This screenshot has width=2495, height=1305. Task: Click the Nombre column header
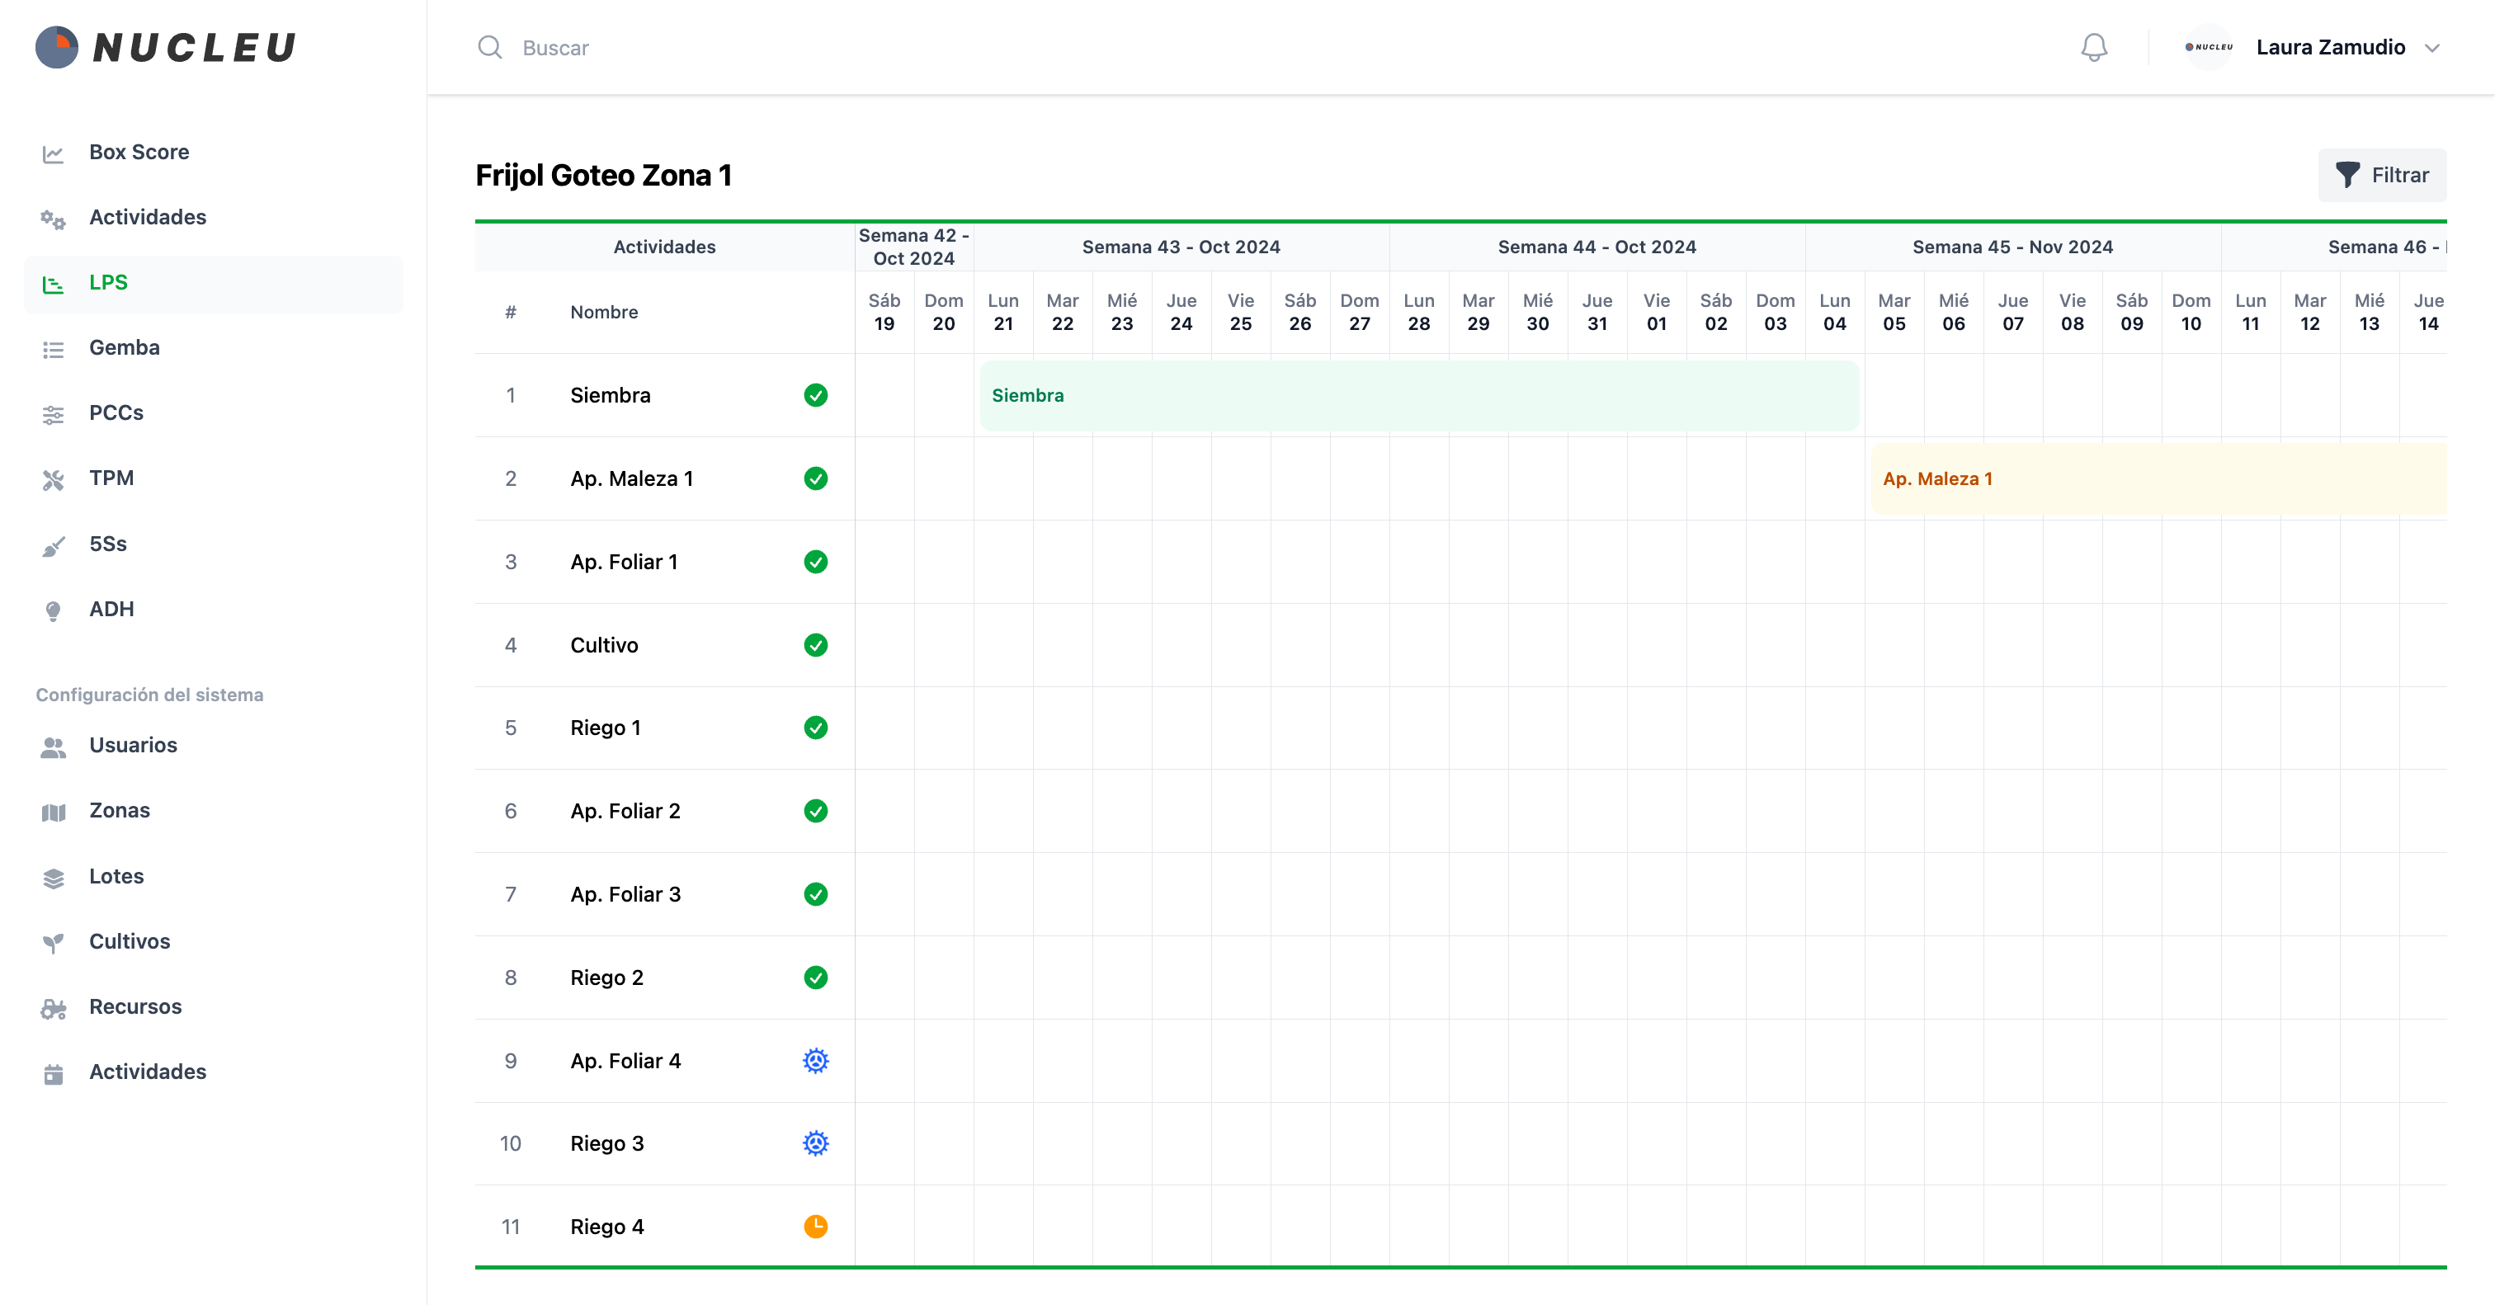tap(603, 312)
